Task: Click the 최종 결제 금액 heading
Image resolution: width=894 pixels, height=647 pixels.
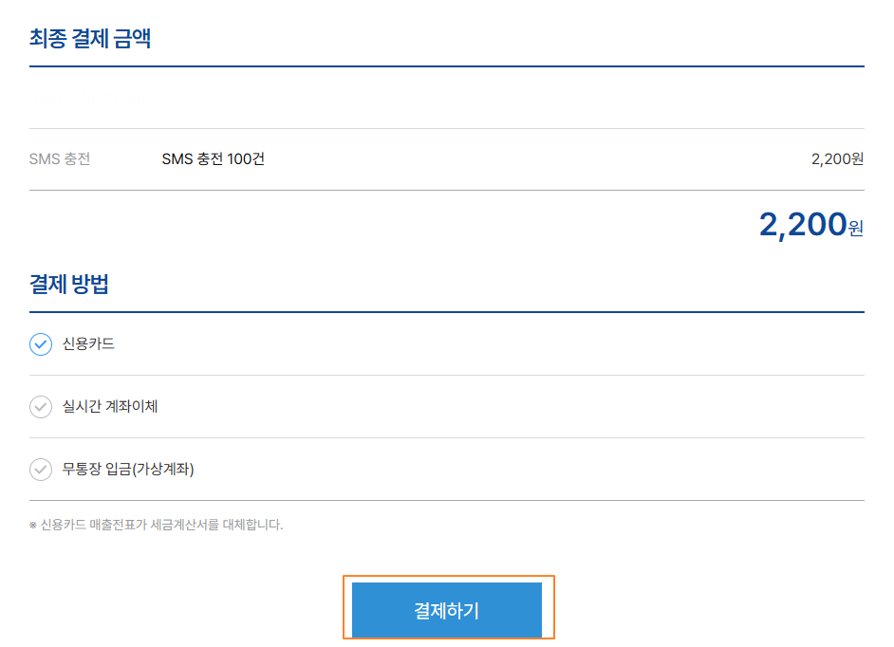Action: tap(90, 39)
